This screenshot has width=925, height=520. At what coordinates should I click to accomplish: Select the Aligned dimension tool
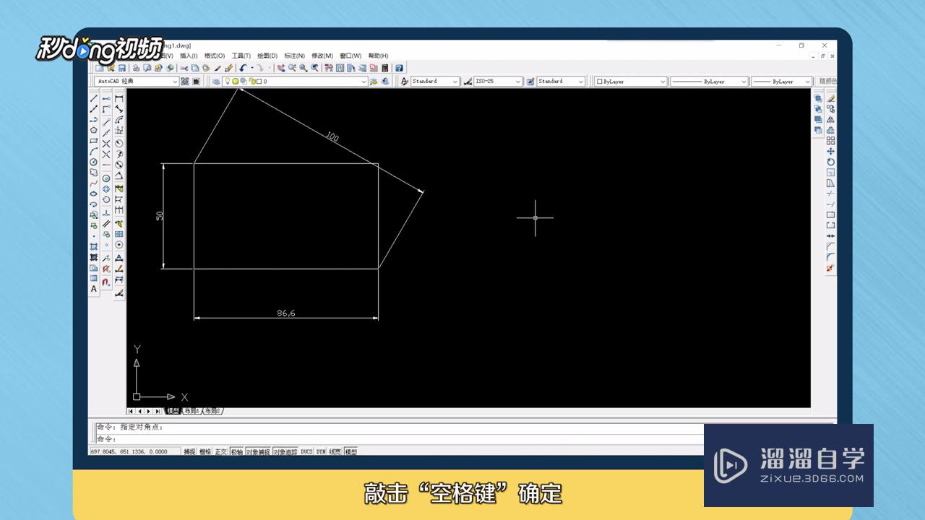point(119,109)
